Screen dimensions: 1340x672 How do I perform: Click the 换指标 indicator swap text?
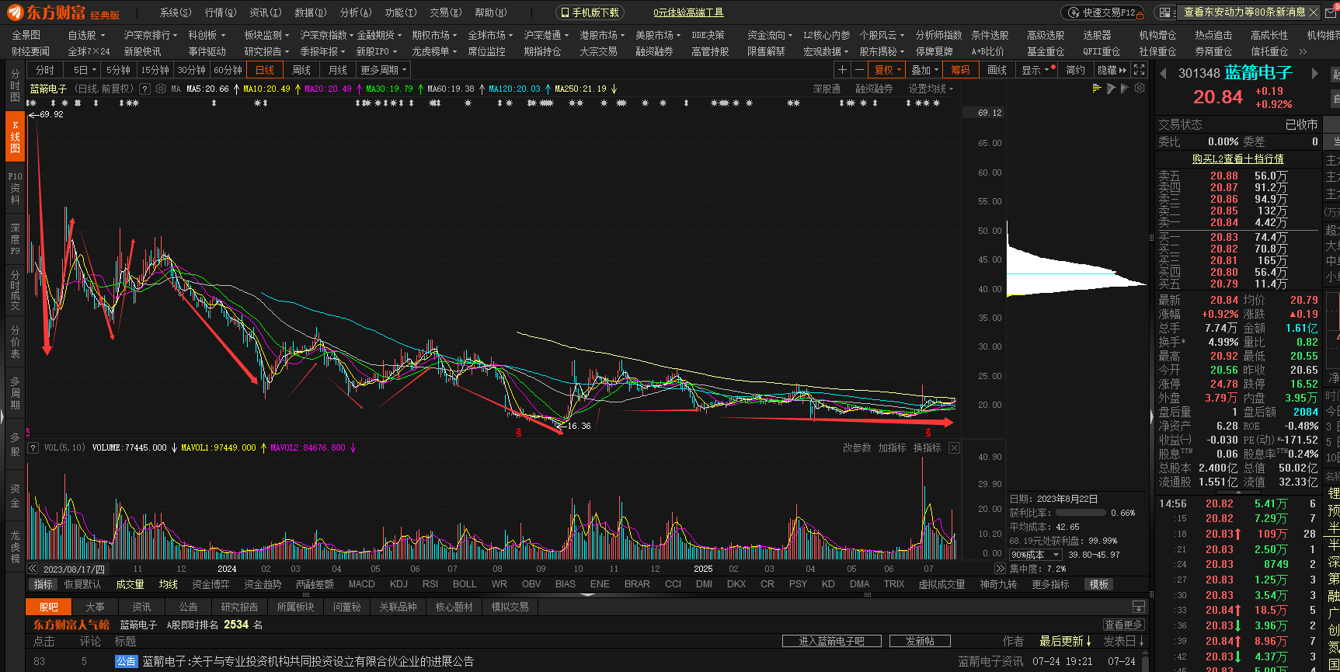pyautogui.click(x=927, y=448)
